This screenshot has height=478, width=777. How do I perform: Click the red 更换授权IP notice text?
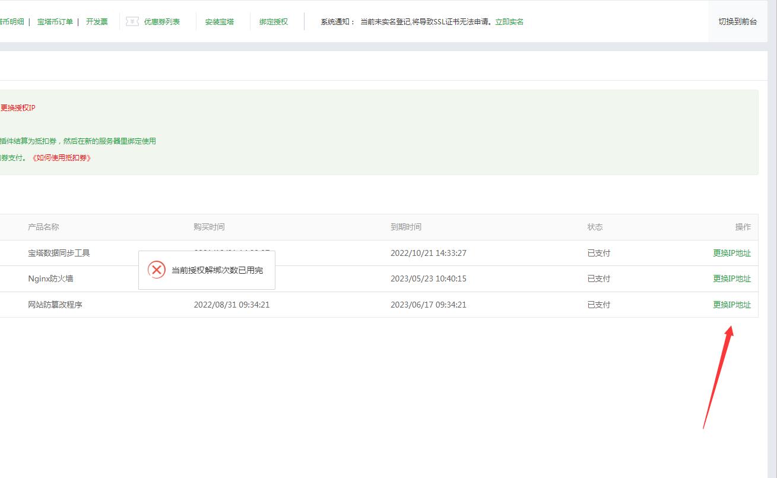pos(18,108)
